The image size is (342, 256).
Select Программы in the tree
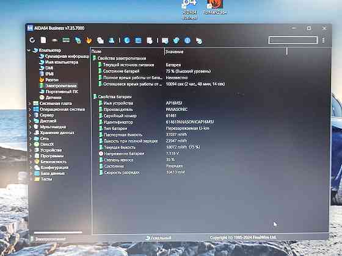click(x=52, y=156)
